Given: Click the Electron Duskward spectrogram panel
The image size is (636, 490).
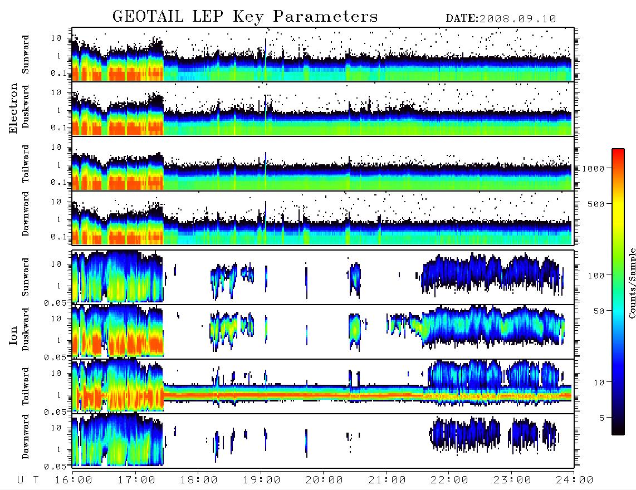Looking at the screenshot, I should click(x=323, y=109).
